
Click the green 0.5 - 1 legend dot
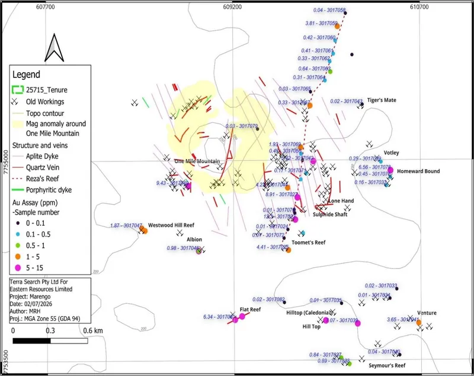18,245
